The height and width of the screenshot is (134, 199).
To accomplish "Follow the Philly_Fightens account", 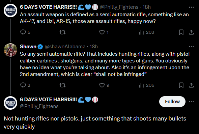I will [x=172, y=102].
